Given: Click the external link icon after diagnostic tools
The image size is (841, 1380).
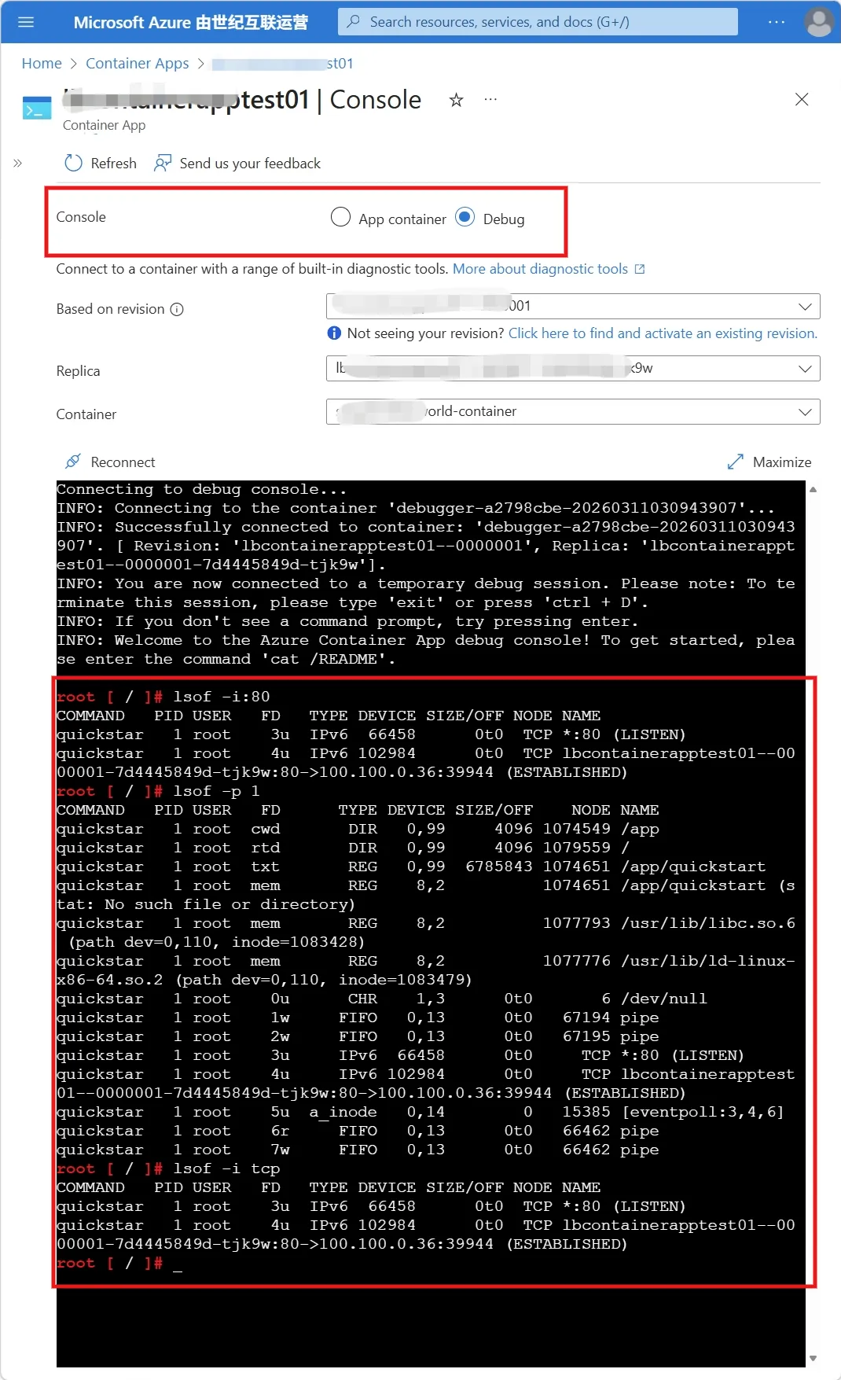Looking at the screenshot, I should point(640,269).
